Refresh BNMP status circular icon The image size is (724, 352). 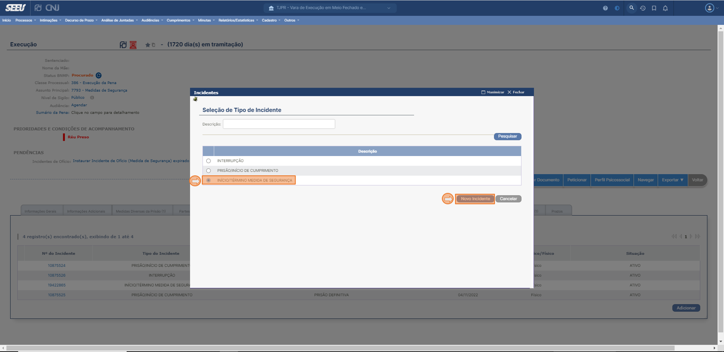[99, 75]
